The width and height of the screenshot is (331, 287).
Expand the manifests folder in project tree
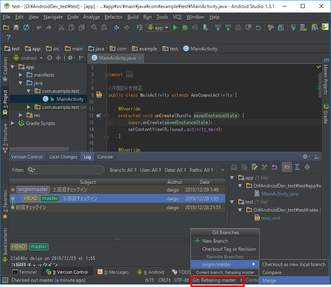coord(21,75)
